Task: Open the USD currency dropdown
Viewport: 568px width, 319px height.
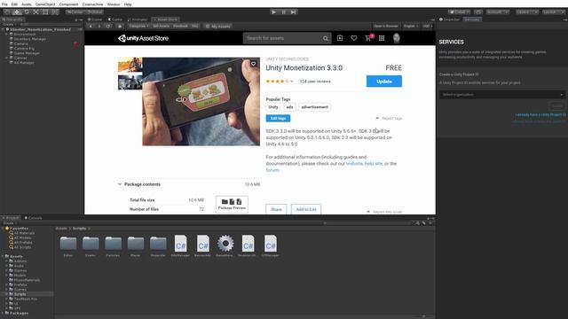Action: click(428, 26)
